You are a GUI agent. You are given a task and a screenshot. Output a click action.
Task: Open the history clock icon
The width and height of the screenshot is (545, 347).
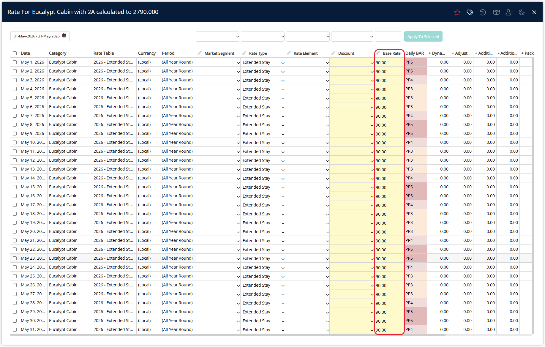pos(483,12)
